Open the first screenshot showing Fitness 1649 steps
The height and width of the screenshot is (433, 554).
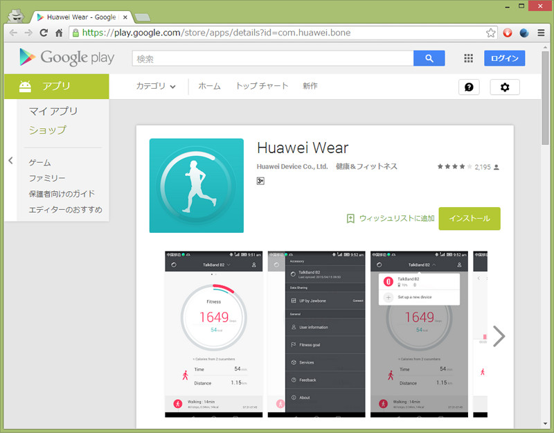214,334
